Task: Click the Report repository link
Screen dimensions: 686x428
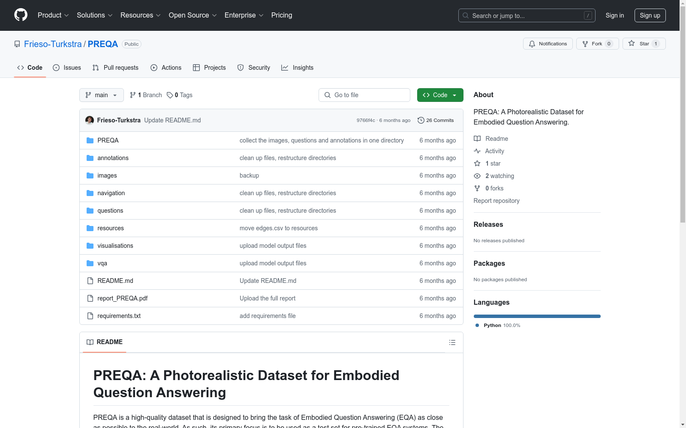Action: (496, 201)
